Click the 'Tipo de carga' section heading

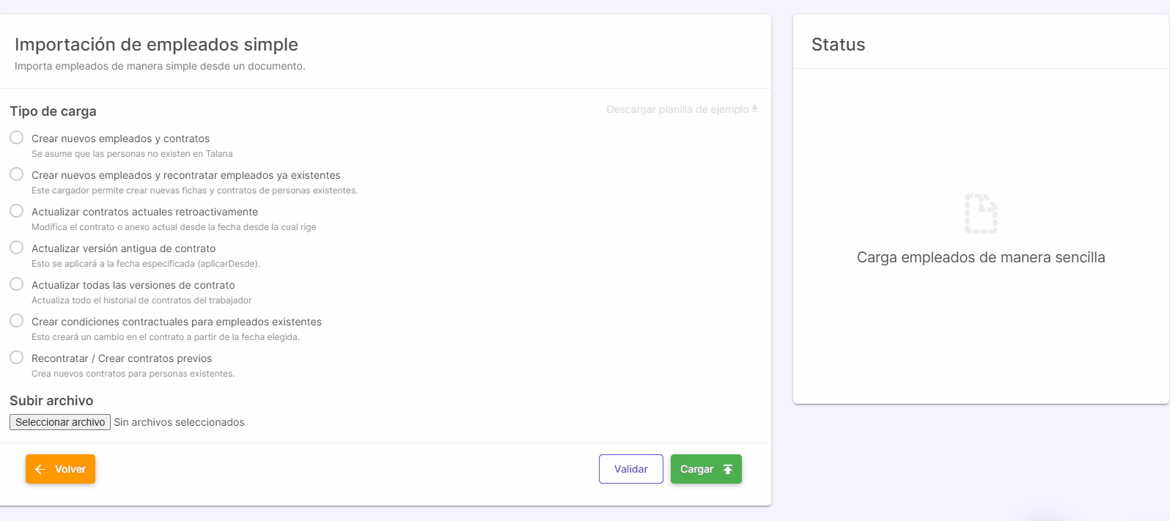[53, 111]
